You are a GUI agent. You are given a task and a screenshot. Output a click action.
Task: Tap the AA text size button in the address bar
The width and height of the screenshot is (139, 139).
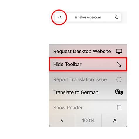point(60,18)
